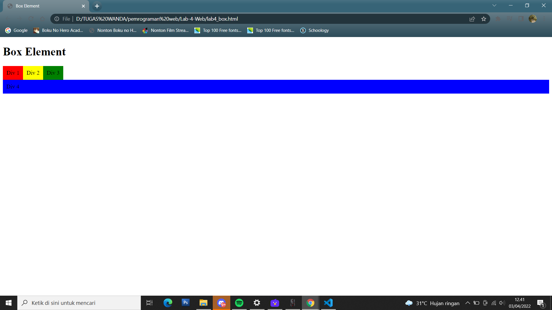Toggle the speaker volume icon in system tray
Viewport: 552px width, 310px height.
tap(502, 303)
